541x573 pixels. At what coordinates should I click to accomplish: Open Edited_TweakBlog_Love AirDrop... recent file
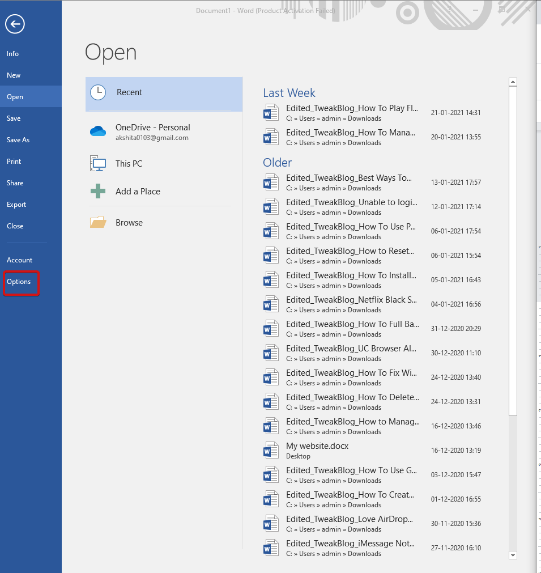(x=350, y=519)
